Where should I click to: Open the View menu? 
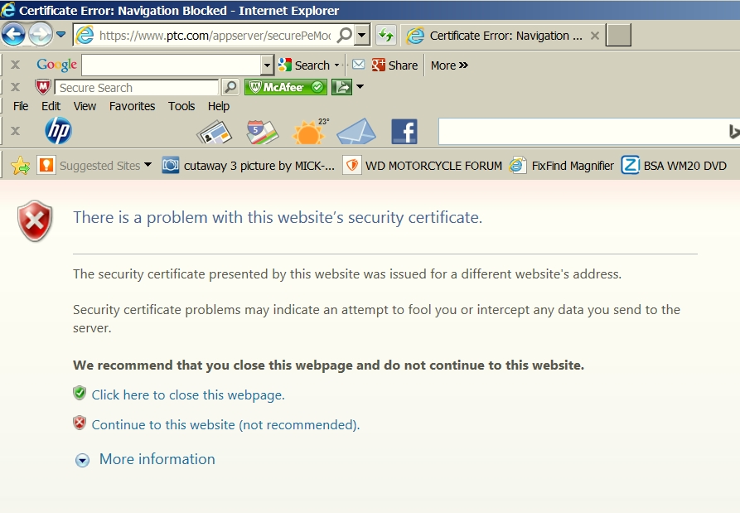tap(85, 106)
